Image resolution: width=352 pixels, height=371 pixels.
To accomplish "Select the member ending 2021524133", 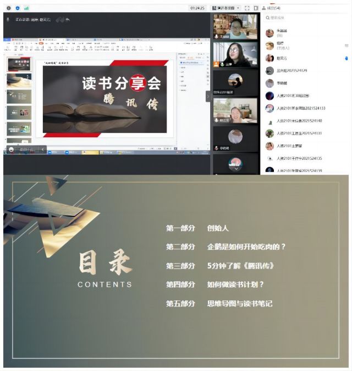I will (306, 108).
